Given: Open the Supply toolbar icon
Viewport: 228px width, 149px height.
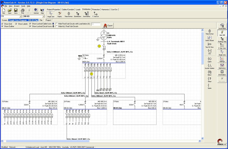Looking at the screenshot, I should click(x=60, y=15).
